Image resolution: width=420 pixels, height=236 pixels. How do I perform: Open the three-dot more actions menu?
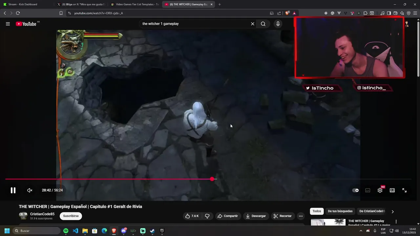[x=301, y=216]
